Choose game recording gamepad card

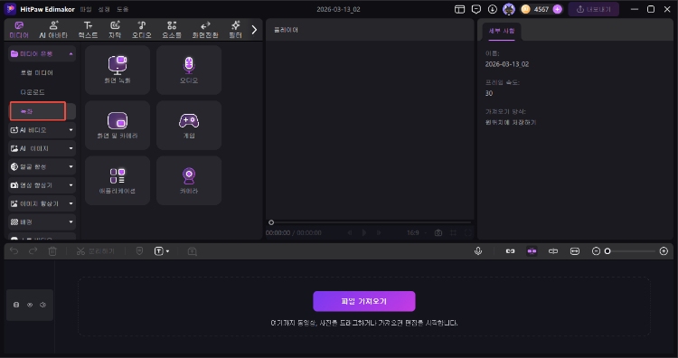189,126
